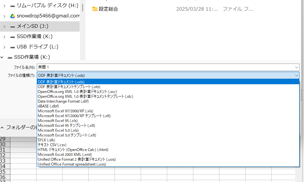This screenshot has height=182, width=304.
Task: Choose Microsoft Excel 97/2000/XP (.xls)
Action: tap(168, 111)
